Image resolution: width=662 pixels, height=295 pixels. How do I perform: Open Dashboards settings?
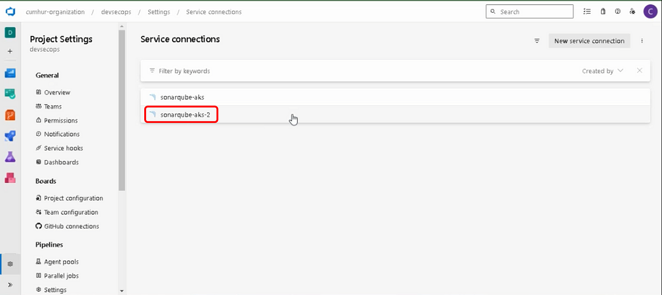pos(57,162)
